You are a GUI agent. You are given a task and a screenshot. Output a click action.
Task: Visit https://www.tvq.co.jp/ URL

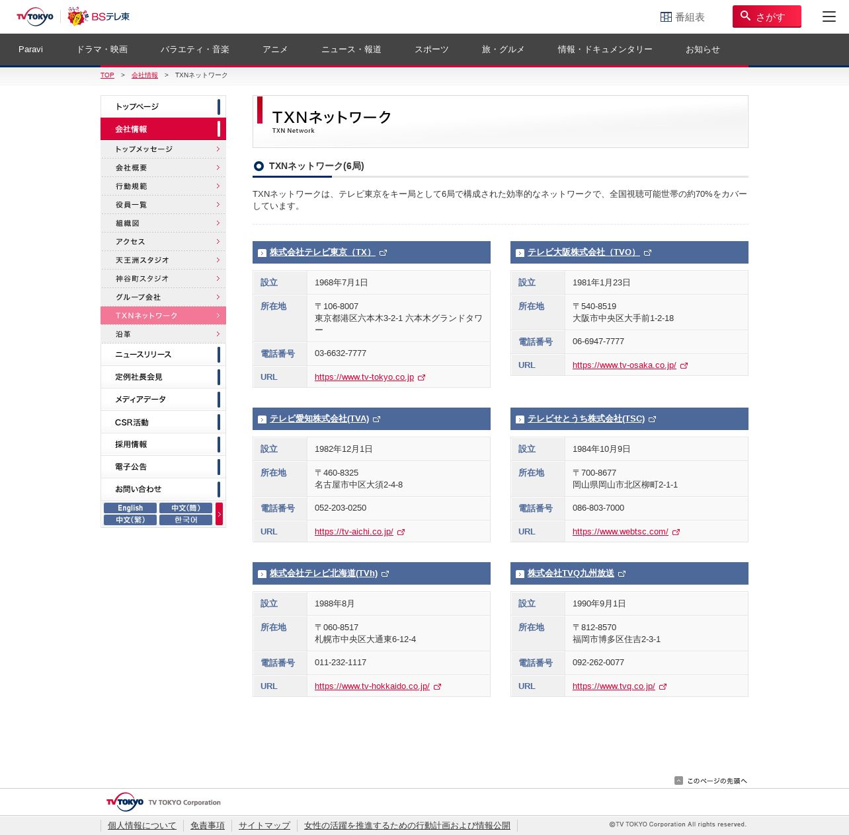coord(614,686)
